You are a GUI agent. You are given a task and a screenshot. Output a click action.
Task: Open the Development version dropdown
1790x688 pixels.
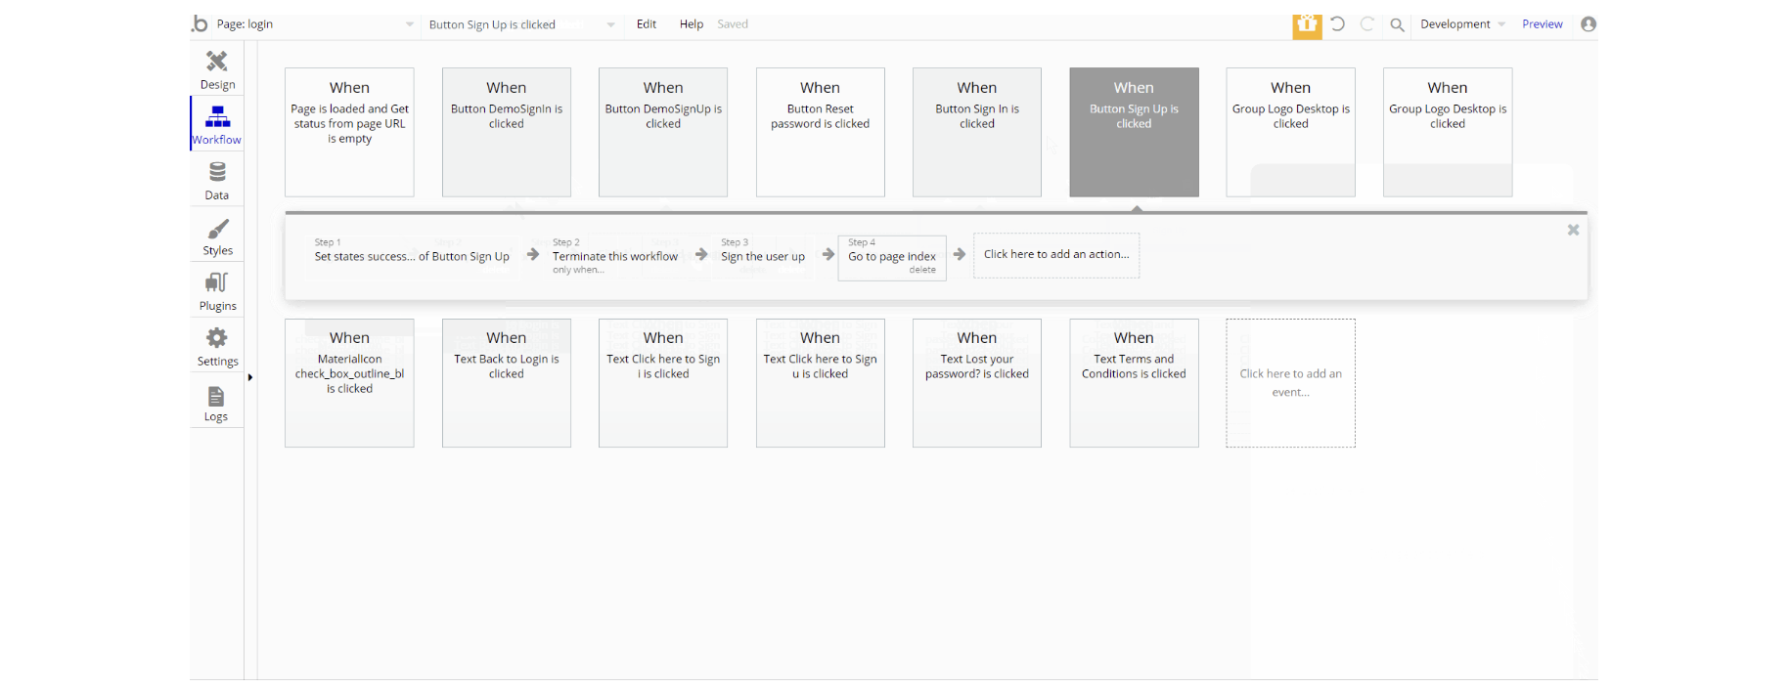click(1462, 24)
